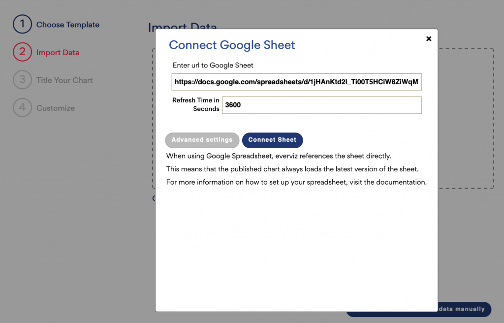Open Advanced settings
Image resolution: width=504 pixels, height=323 pixels.
click(202, 140)
